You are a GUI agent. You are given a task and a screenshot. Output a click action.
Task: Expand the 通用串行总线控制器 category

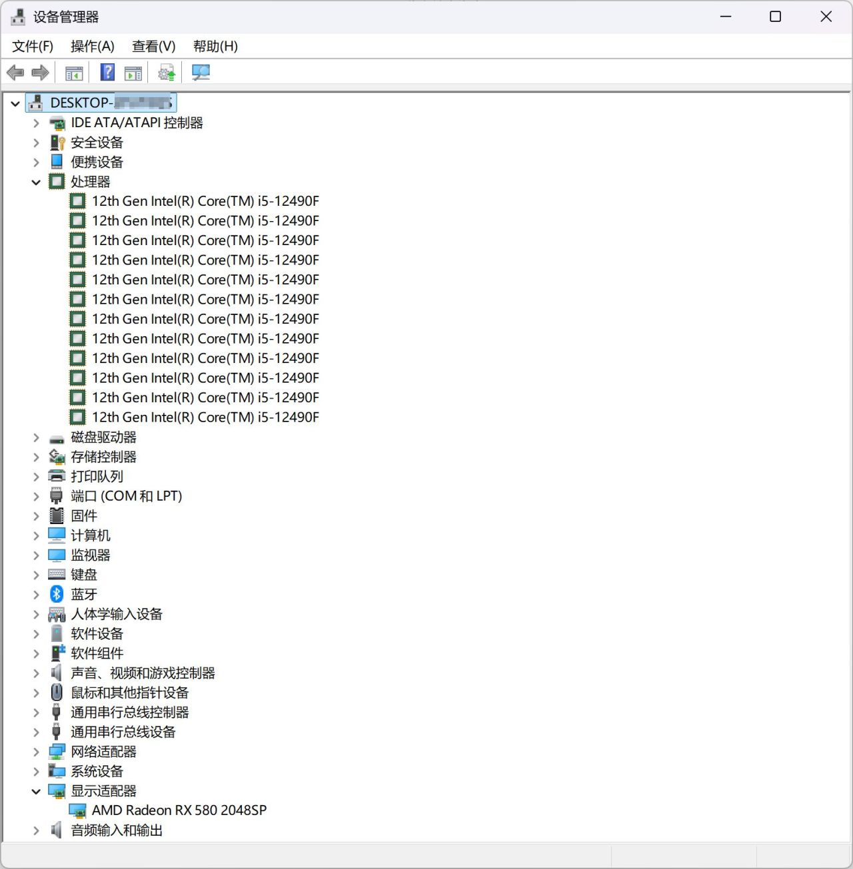click(x=36, y=713)
